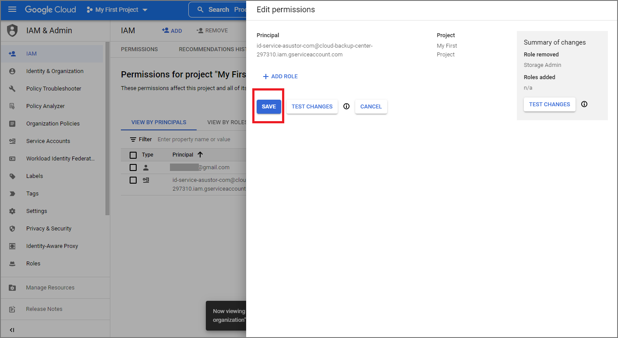Click the SAVE button

coord(269,107)
